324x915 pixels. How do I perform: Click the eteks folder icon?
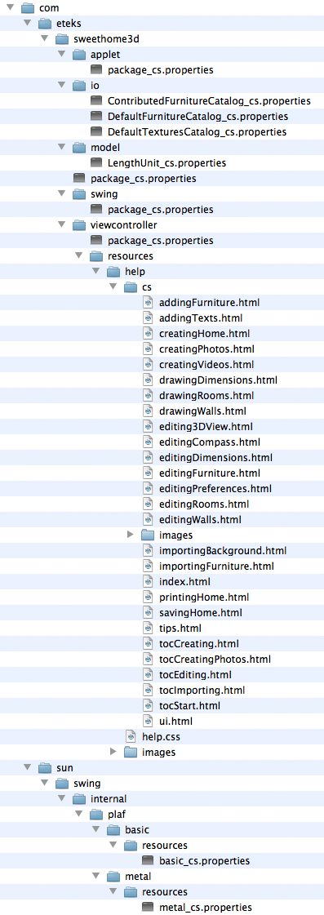point(45,24)
